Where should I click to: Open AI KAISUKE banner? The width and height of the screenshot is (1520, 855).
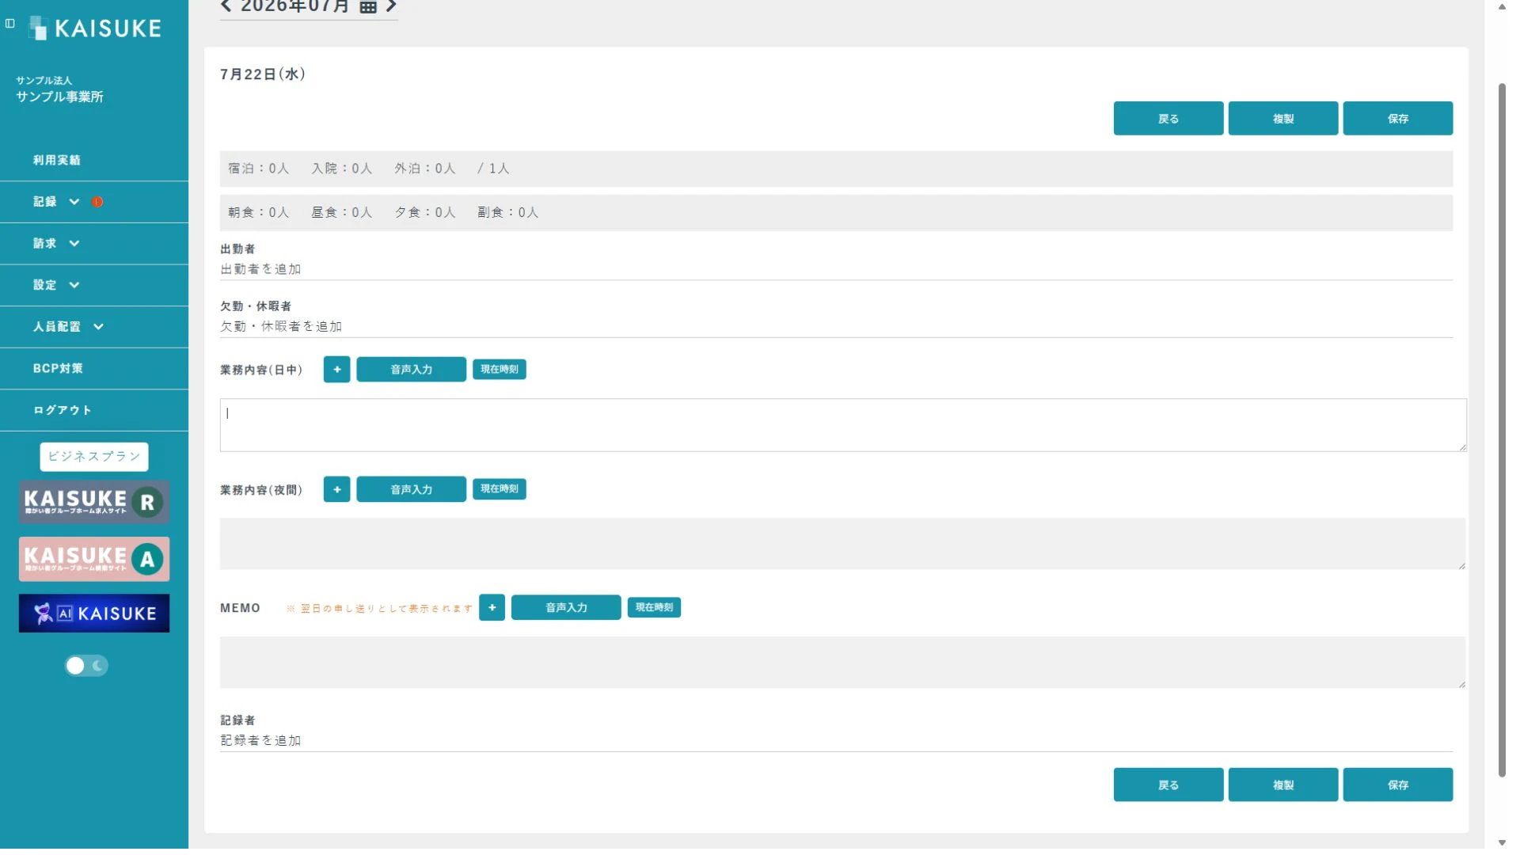[x=94, y=614]
